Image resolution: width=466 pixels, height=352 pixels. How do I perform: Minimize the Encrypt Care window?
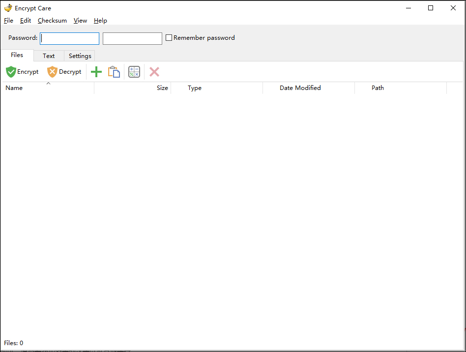408,8
